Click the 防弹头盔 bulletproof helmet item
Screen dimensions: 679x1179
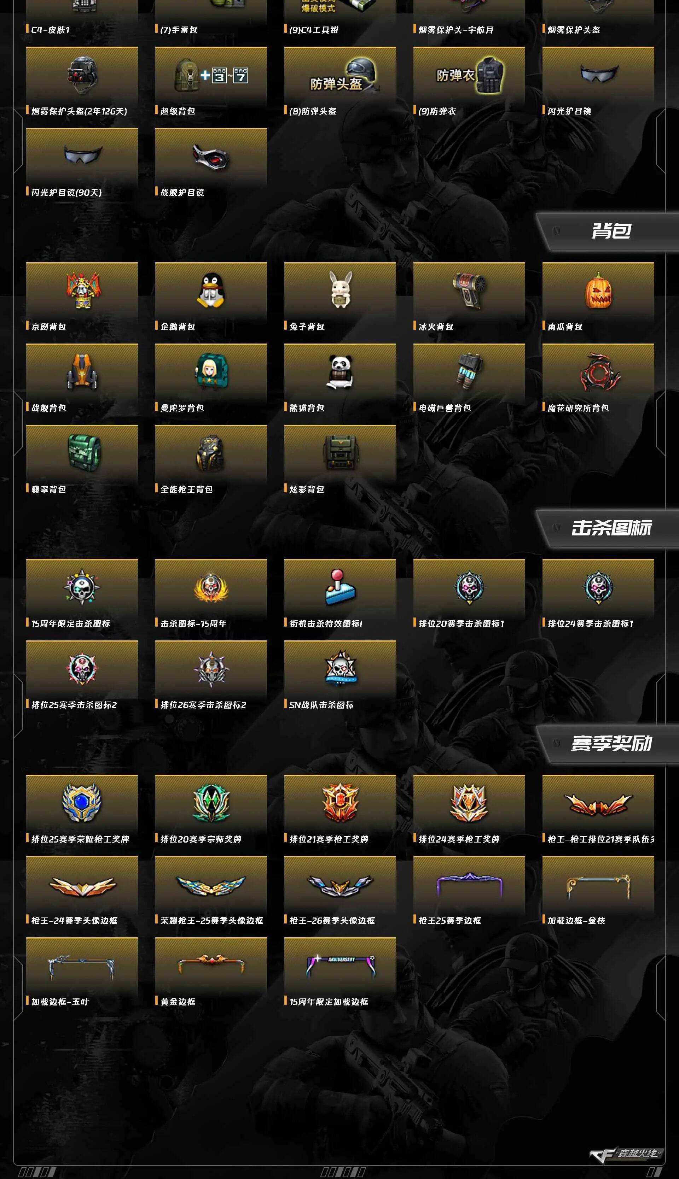(x=340, y=82)
